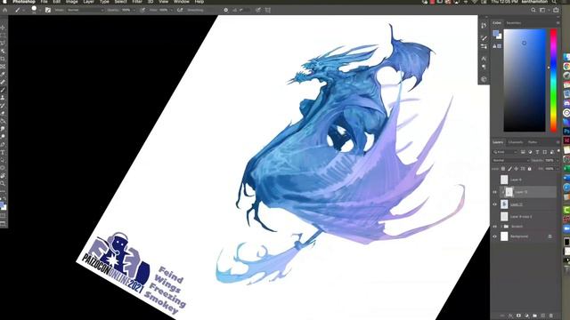
Task: Open brush Mode dropdown in options bar
Action: 85,10
